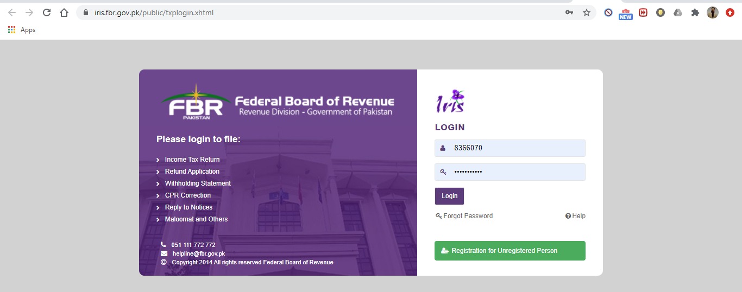The width and height of the screenshot is (742, 292).
Task: Click the chevron beside Refund Application
Action: pos(158,172)
